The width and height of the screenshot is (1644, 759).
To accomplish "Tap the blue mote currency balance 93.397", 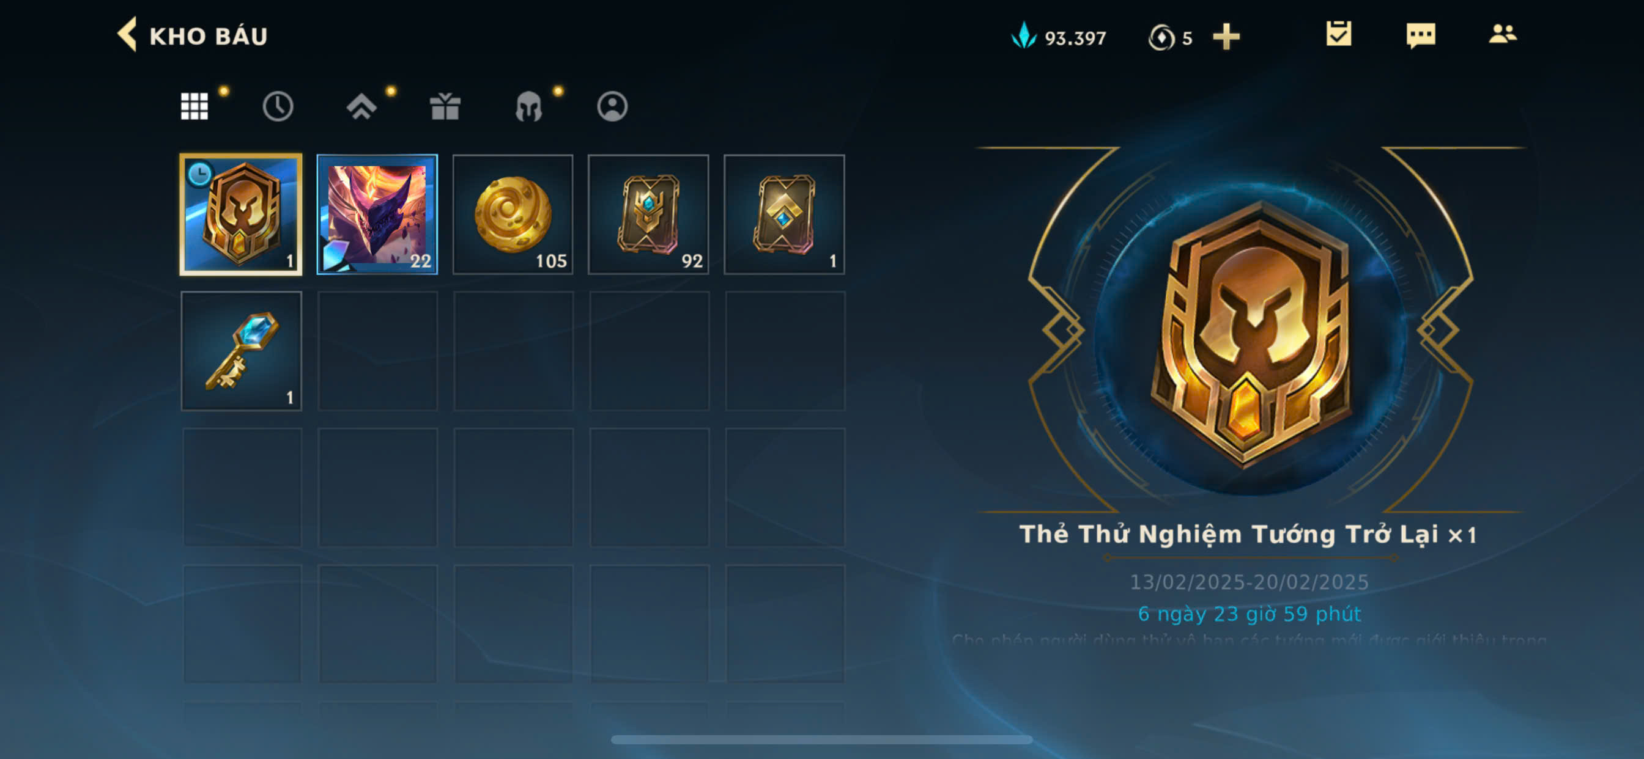I will coord(1059,37).
